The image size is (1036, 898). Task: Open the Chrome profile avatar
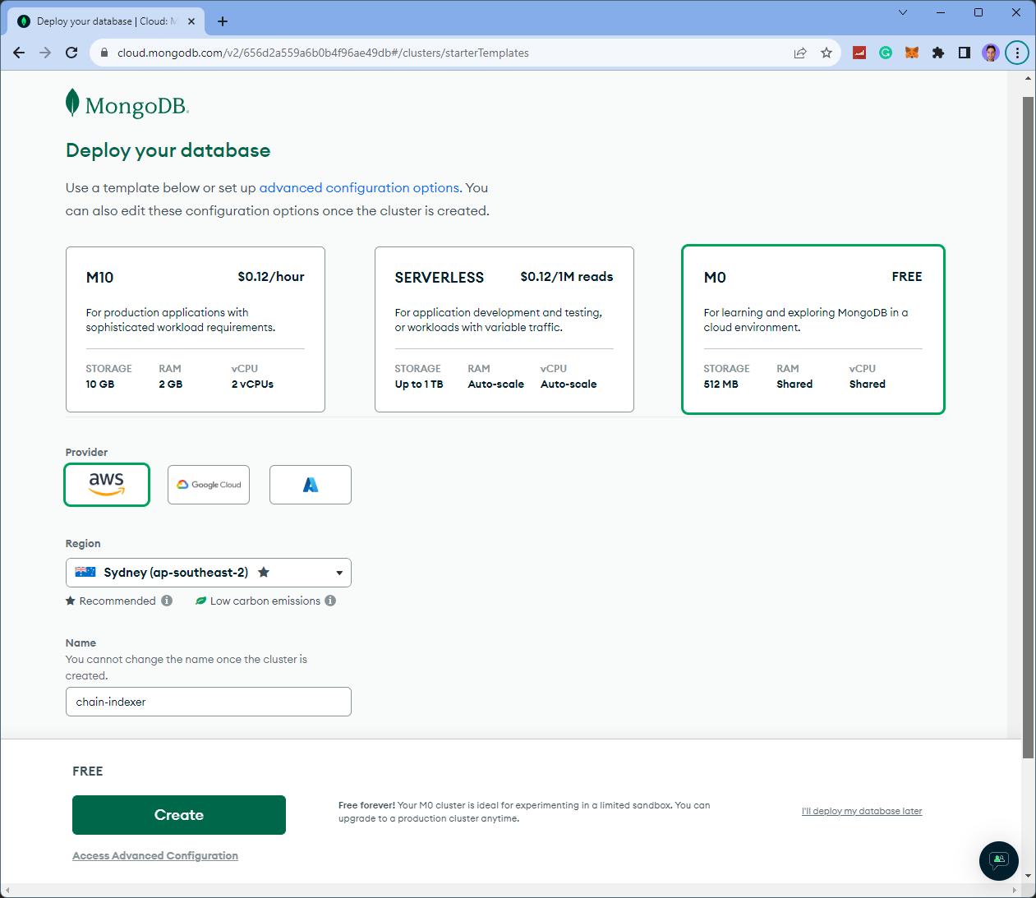(x=991, y=53)
